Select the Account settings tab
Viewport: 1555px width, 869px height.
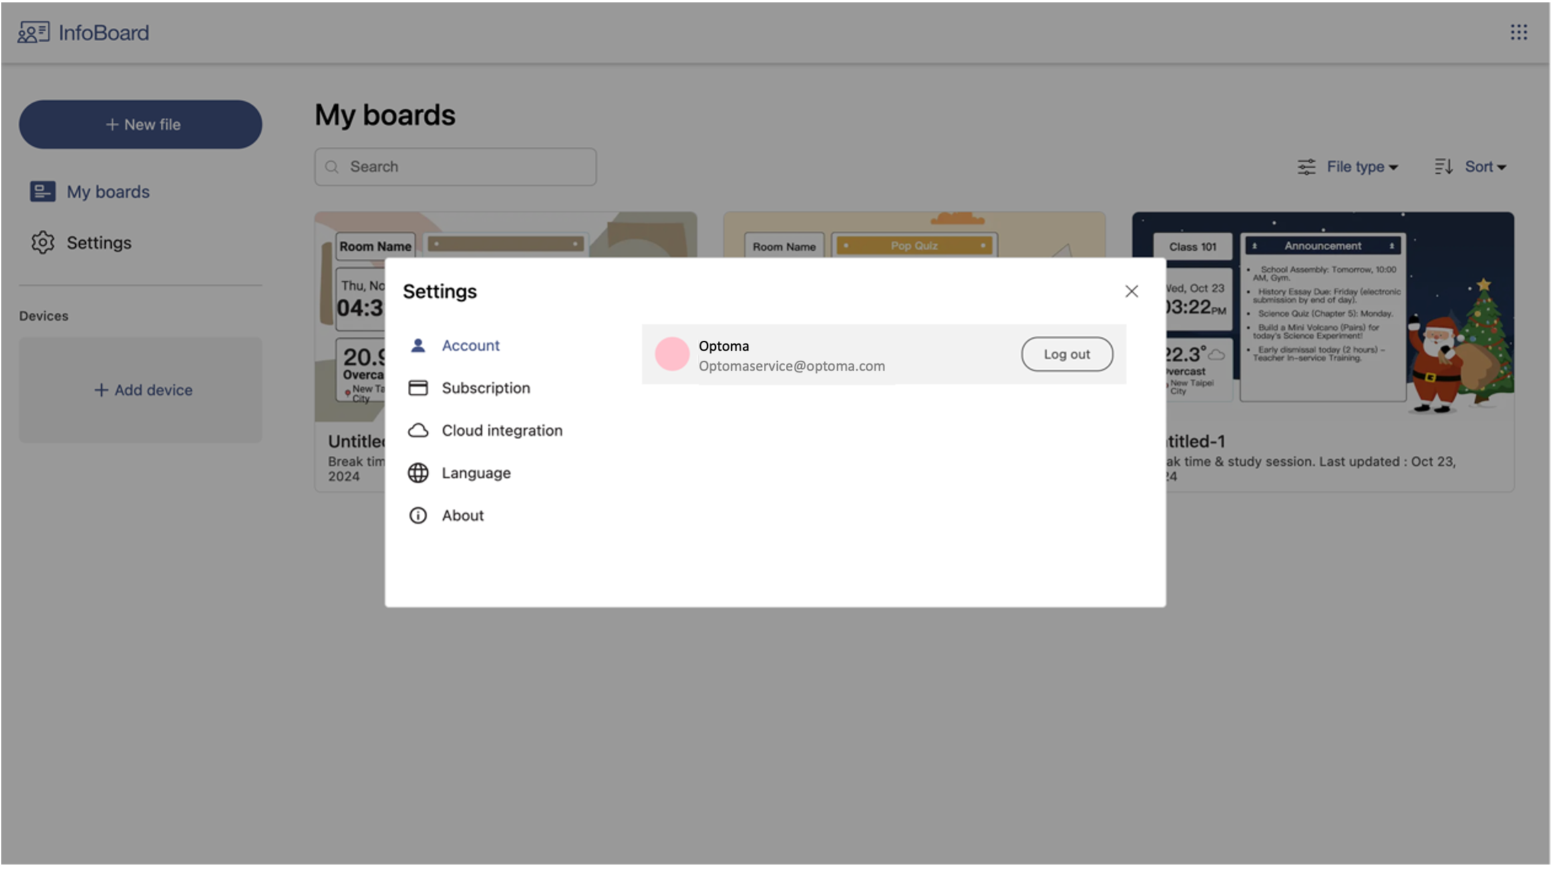472,346
